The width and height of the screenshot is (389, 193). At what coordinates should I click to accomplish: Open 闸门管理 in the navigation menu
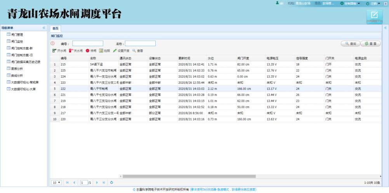[x=17, y=35]
